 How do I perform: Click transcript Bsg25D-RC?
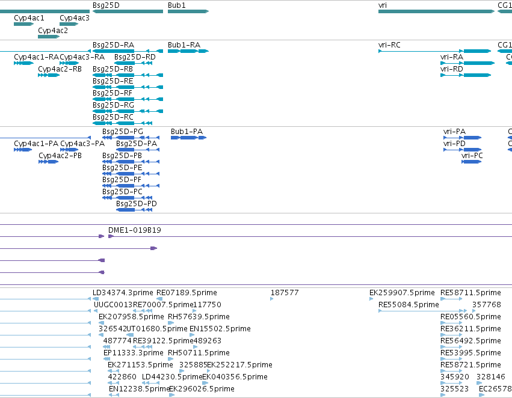(x=123, y=123)
